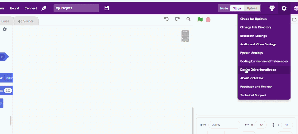Click the settings gear in top bar

284,8
